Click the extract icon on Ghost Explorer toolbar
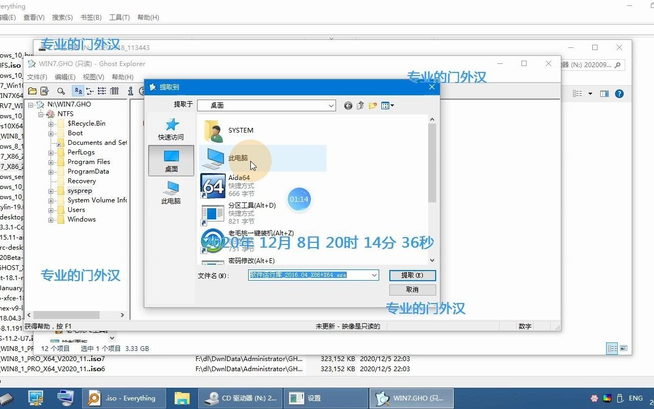 (x=44, y=91)
